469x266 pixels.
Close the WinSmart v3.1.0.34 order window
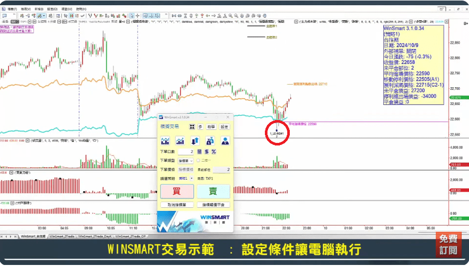(x=228, y=117)
